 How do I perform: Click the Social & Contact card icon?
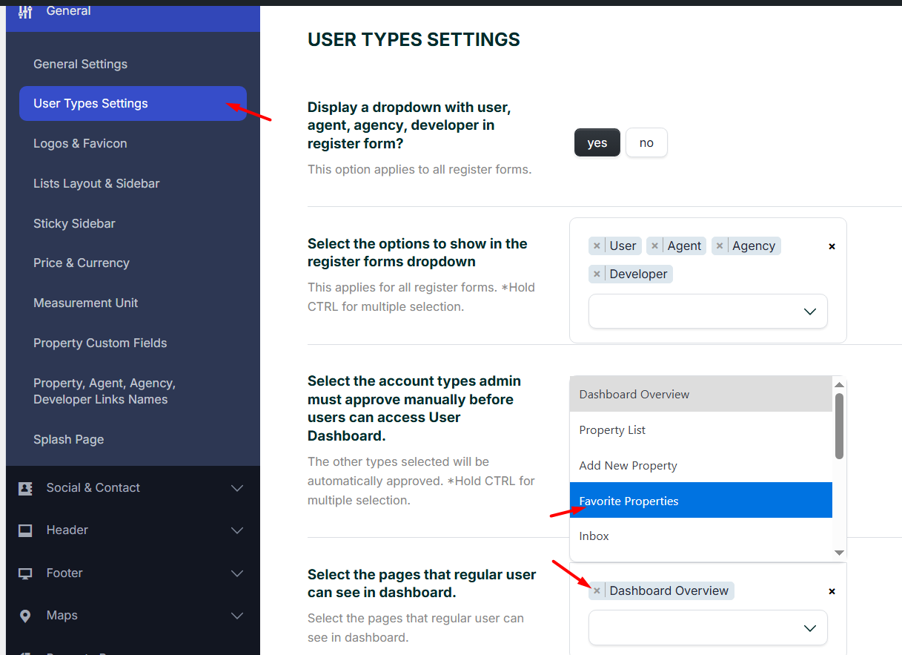25,488
